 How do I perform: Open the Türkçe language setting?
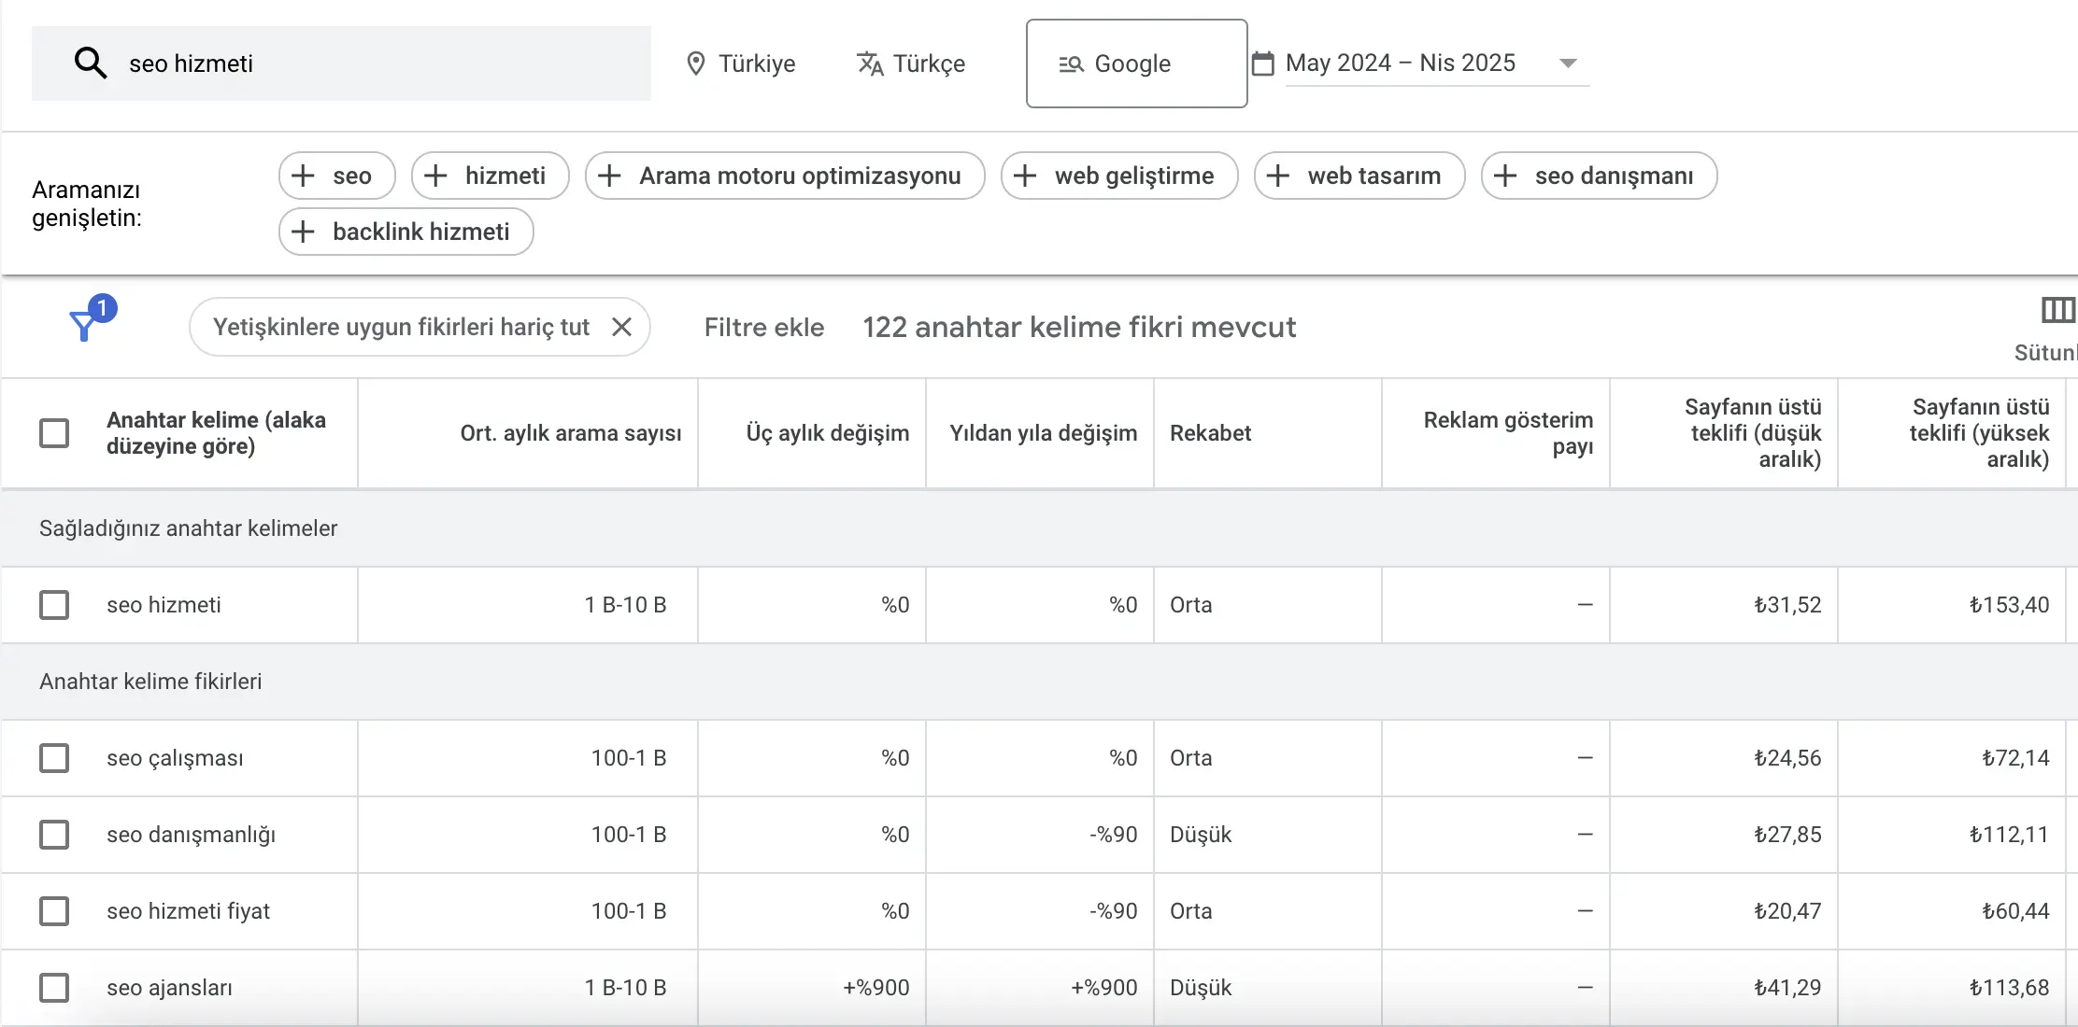pos(911,63)
